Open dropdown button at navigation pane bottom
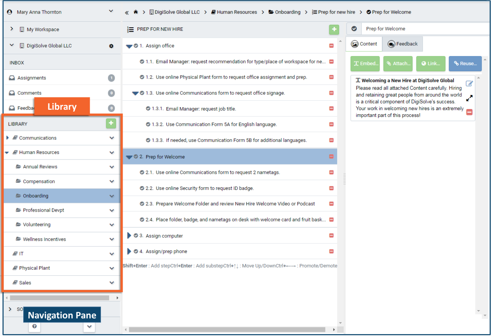 tap(89, 326)
